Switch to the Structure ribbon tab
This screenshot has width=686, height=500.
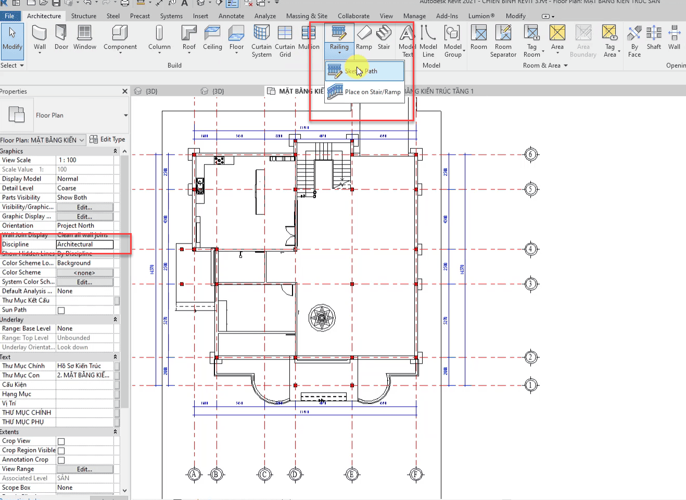[84, 16]
